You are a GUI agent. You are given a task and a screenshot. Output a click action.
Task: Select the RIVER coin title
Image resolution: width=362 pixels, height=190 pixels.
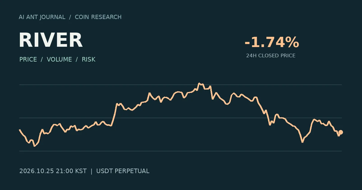[51, 40]
